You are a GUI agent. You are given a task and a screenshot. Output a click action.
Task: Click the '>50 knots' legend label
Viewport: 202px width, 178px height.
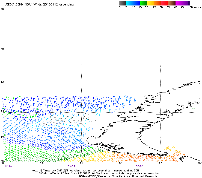coord(194,7)
